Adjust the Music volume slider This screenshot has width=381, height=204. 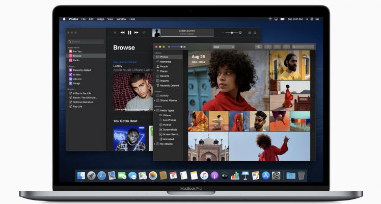(232, 33)
